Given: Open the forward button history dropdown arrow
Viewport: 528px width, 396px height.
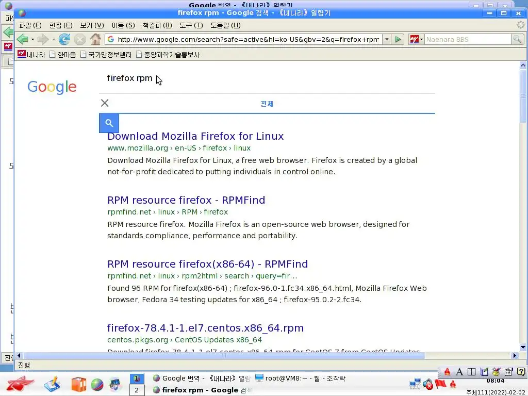Looking at the screenshot, I should pyautogui.click(x=54, y=39).
